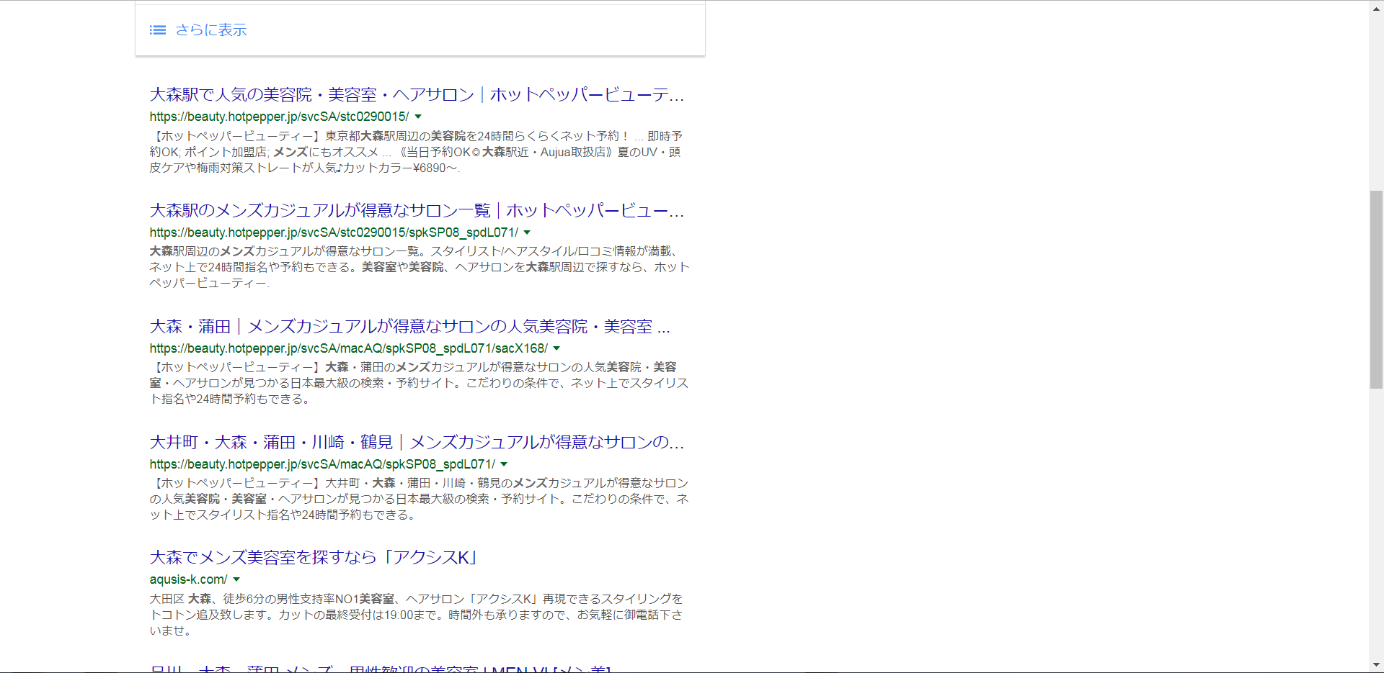1384x673 pixels.
Task: Open result 大森駅のメンズカジュアルが得意なサロン一覧
Action: click(x=417, y=211)
